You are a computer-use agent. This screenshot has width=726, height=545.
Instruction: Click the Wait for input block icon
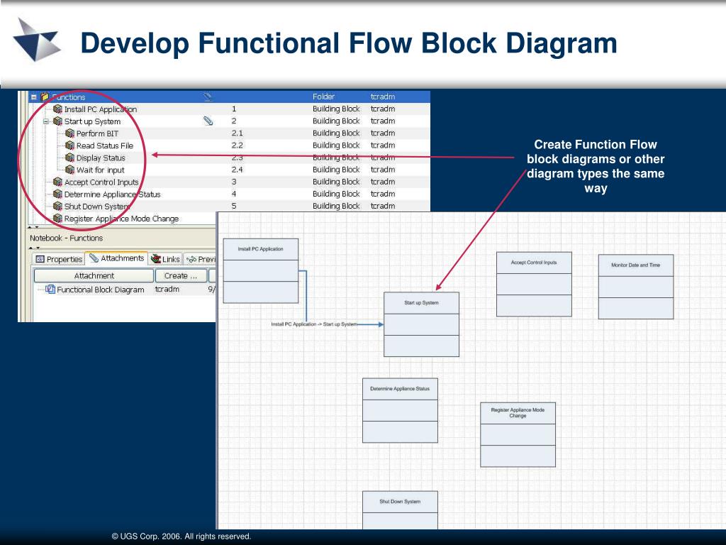tap(69, 170)
